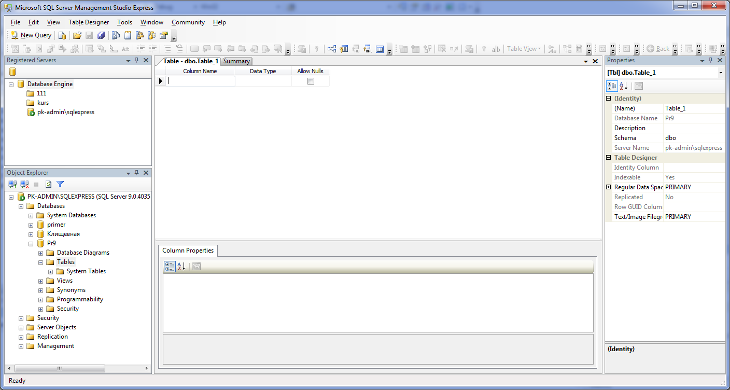Open the Relationships dialog icon
This screenshot has width=730, height=390.
point(332,49)
